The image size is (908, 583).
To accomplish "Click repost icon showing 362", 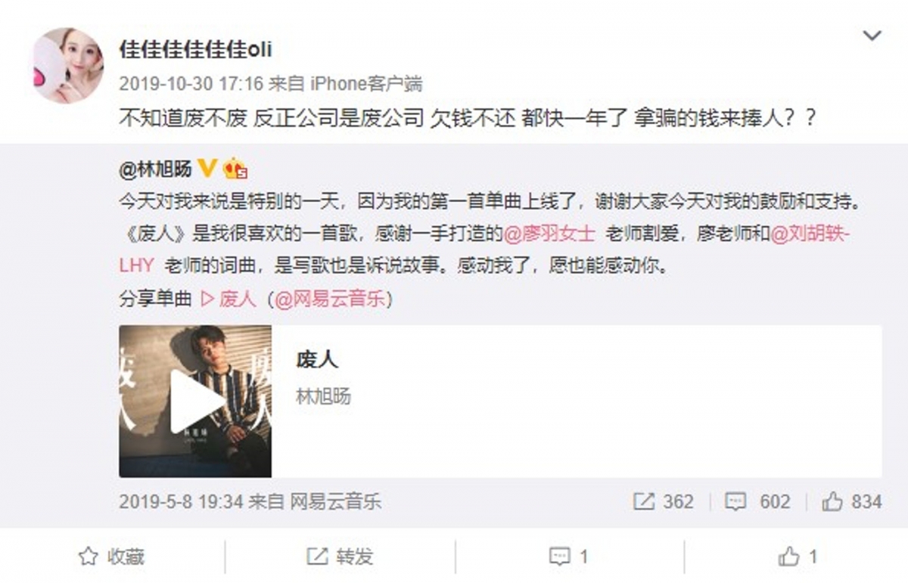I will click(663, 502).
